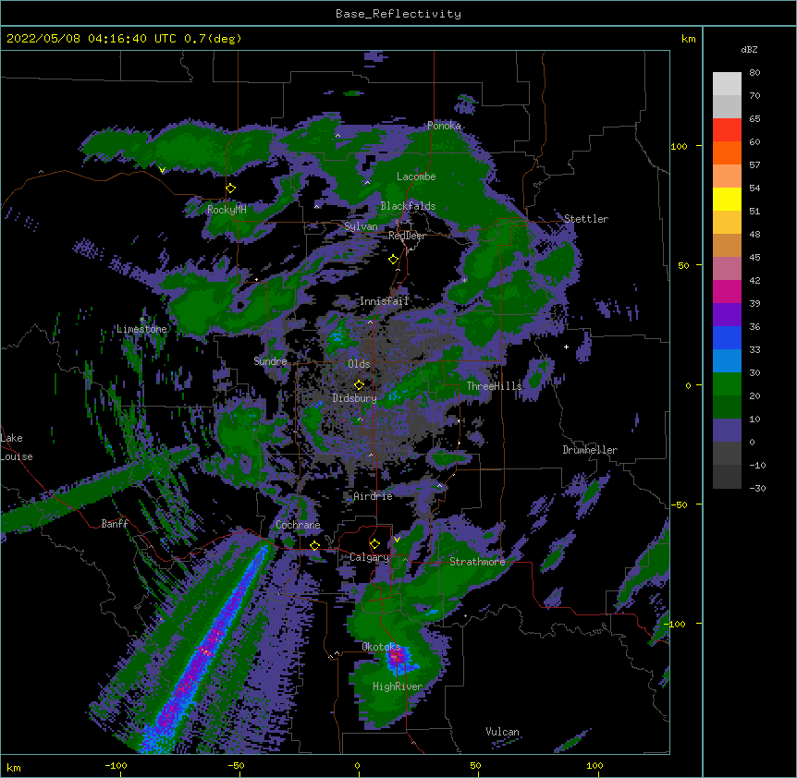Click the magenta storm core south of Okotoks
Image resolution: width=797 pixels, height=778 pixels.
(x=397, y=657)
